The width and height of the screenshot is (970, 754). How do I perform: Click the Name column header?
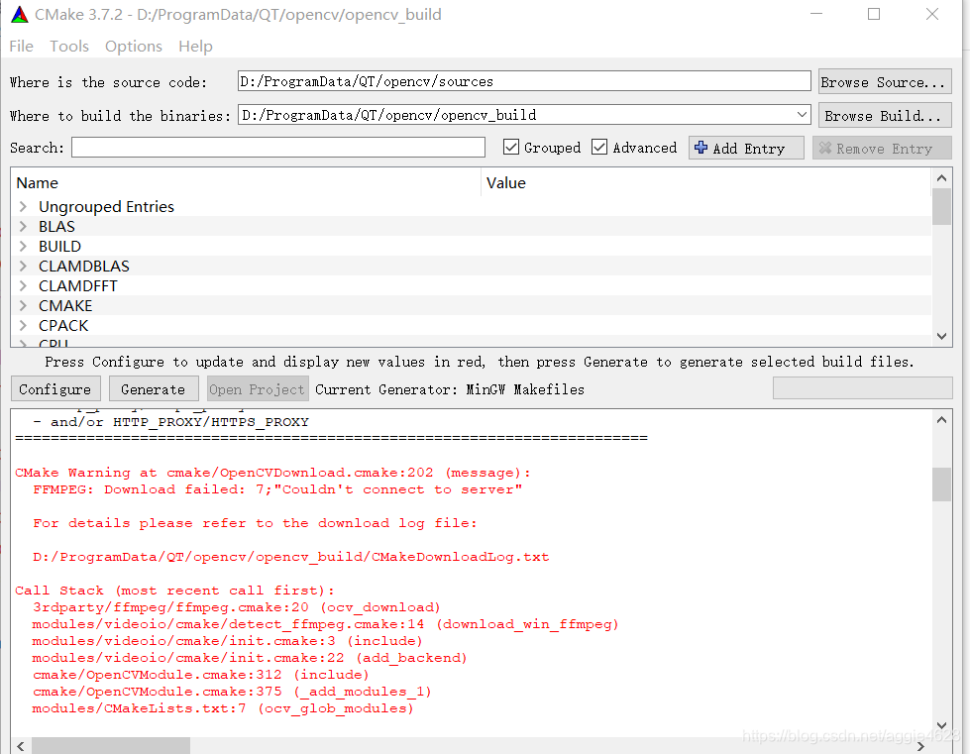[x=248, y=183]
